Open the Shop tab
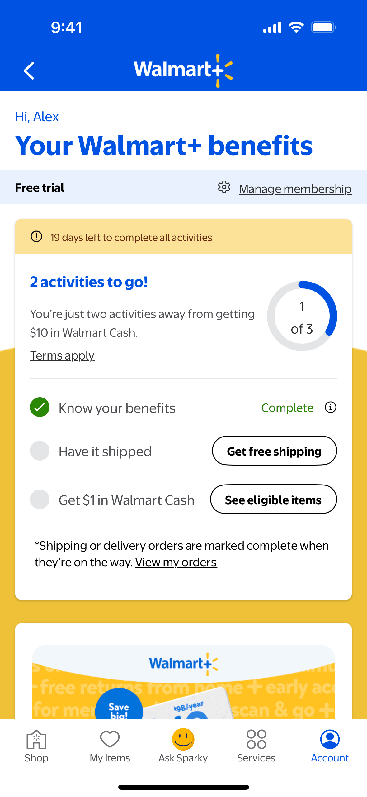Viewport: 367px width, 797px height. tap(36, 745)
